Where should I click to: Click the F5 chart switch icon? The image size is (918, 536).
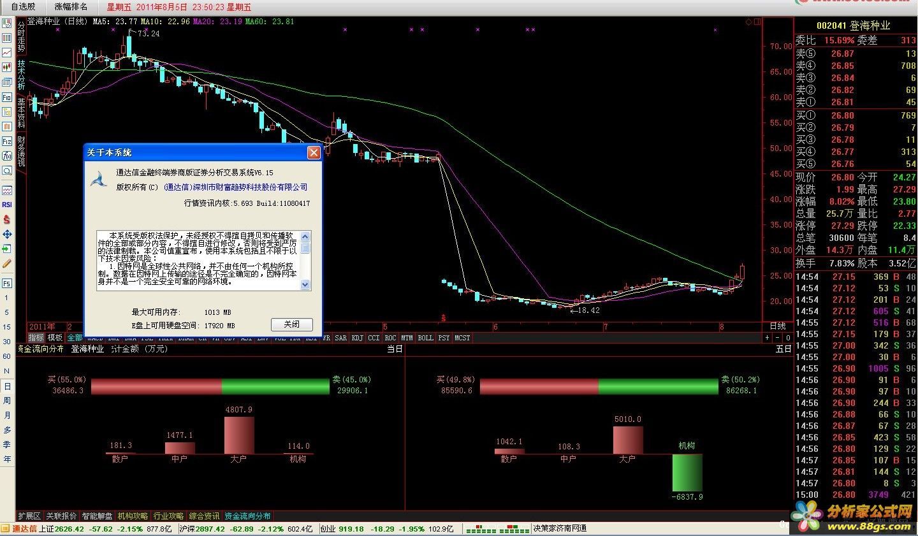pos(6,283)
